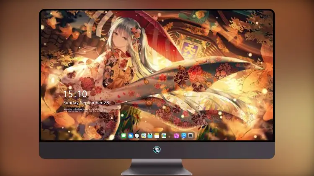Viewport: 314px width, 176px height.
Task: Open the blue App Store icon
Action: (x=184, y=136)
